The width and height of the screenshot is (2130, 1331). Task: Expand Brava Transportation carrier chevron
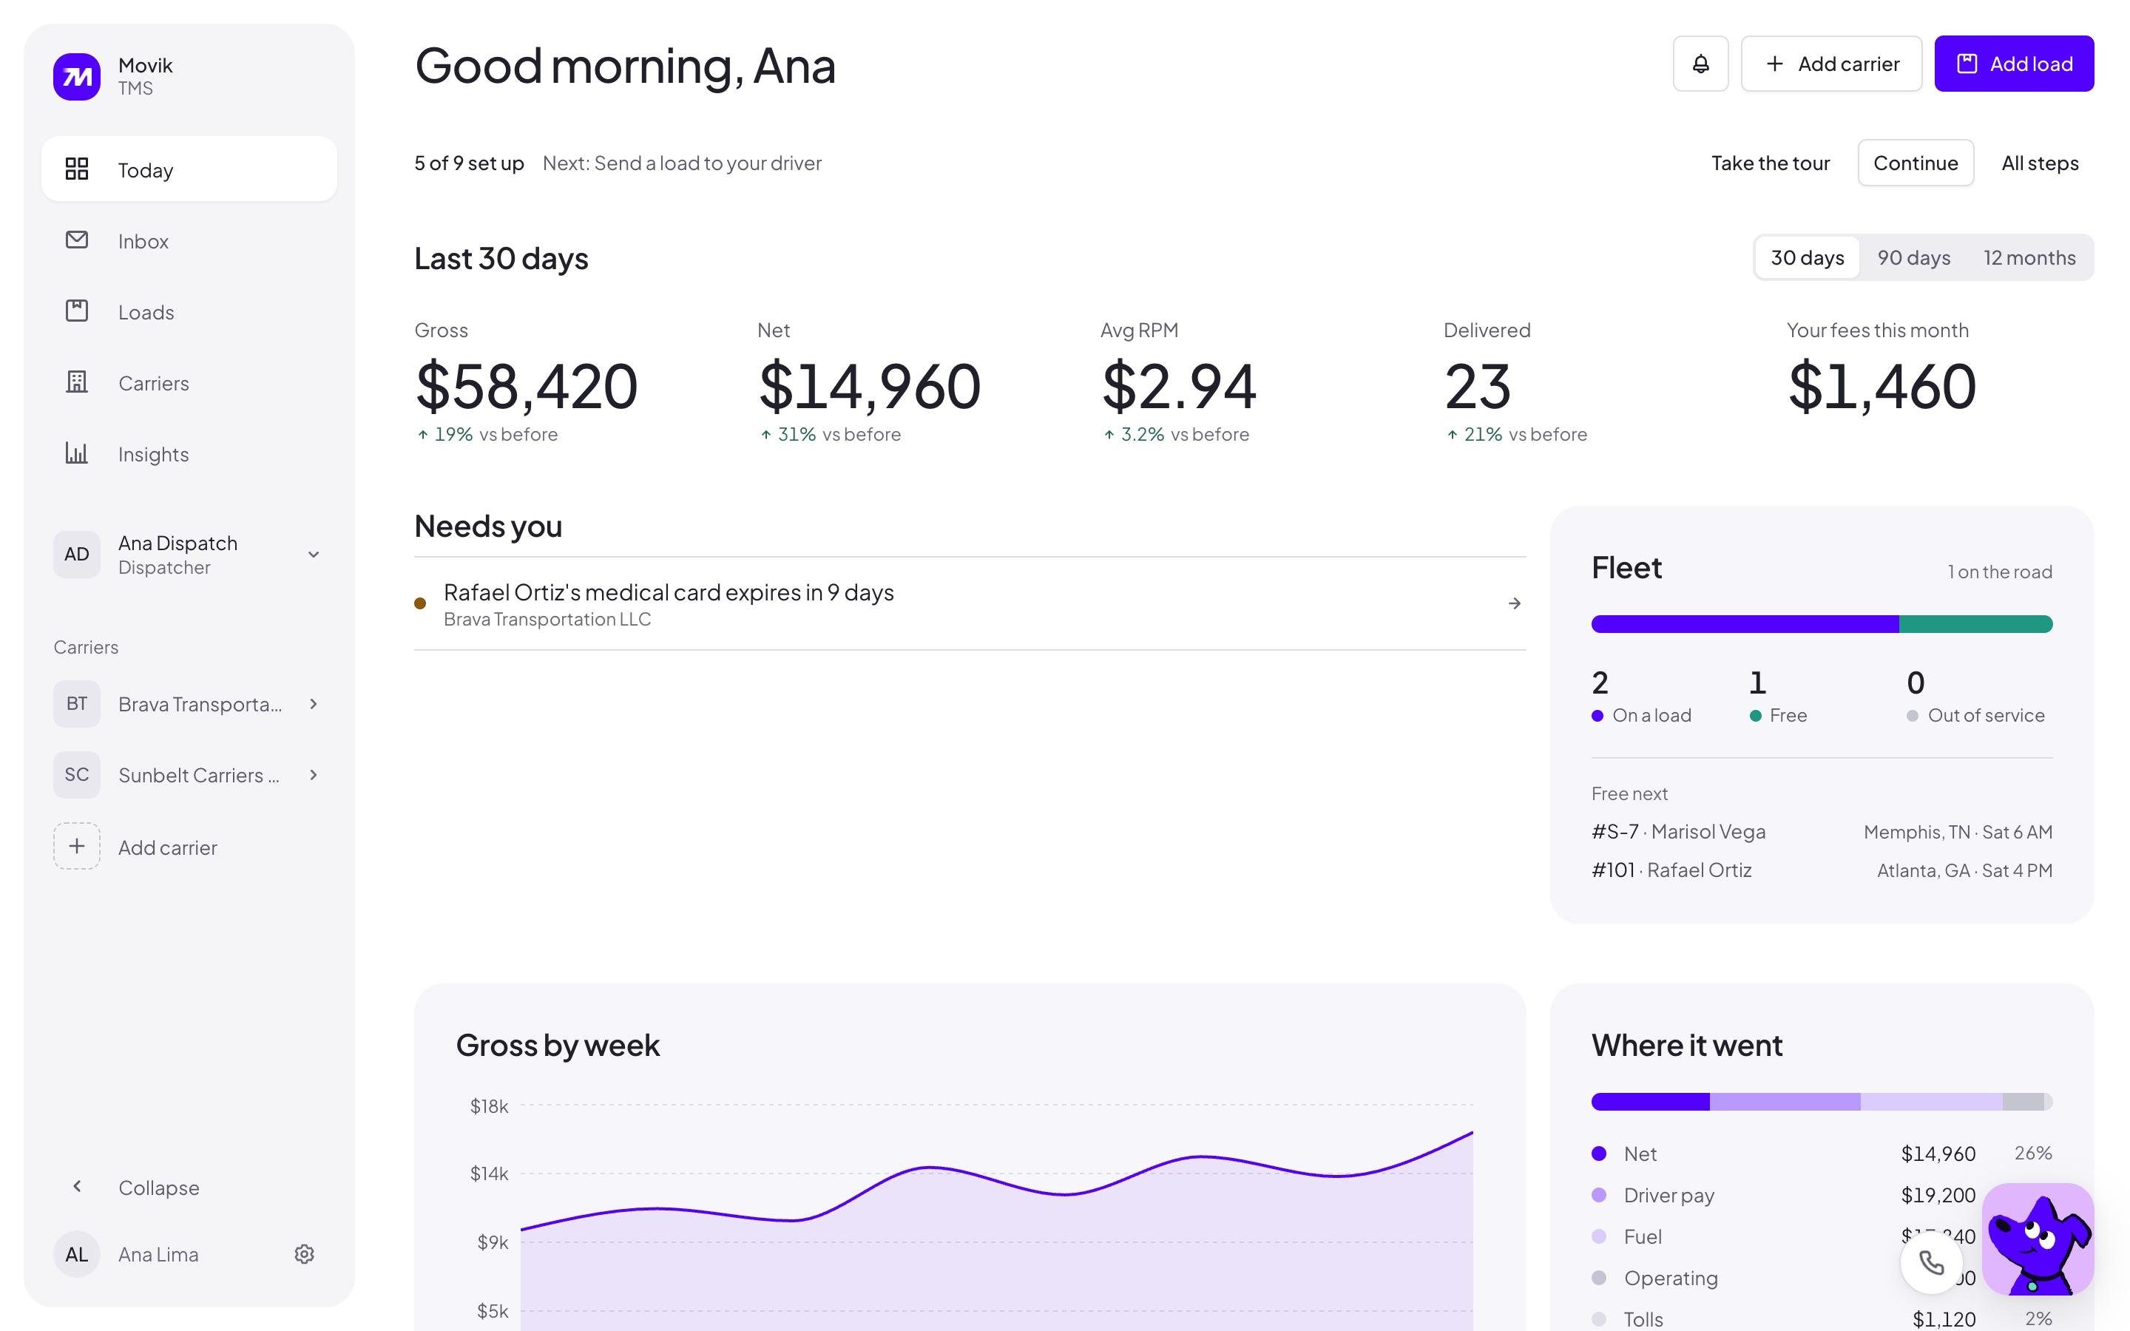tap(314, 703)
